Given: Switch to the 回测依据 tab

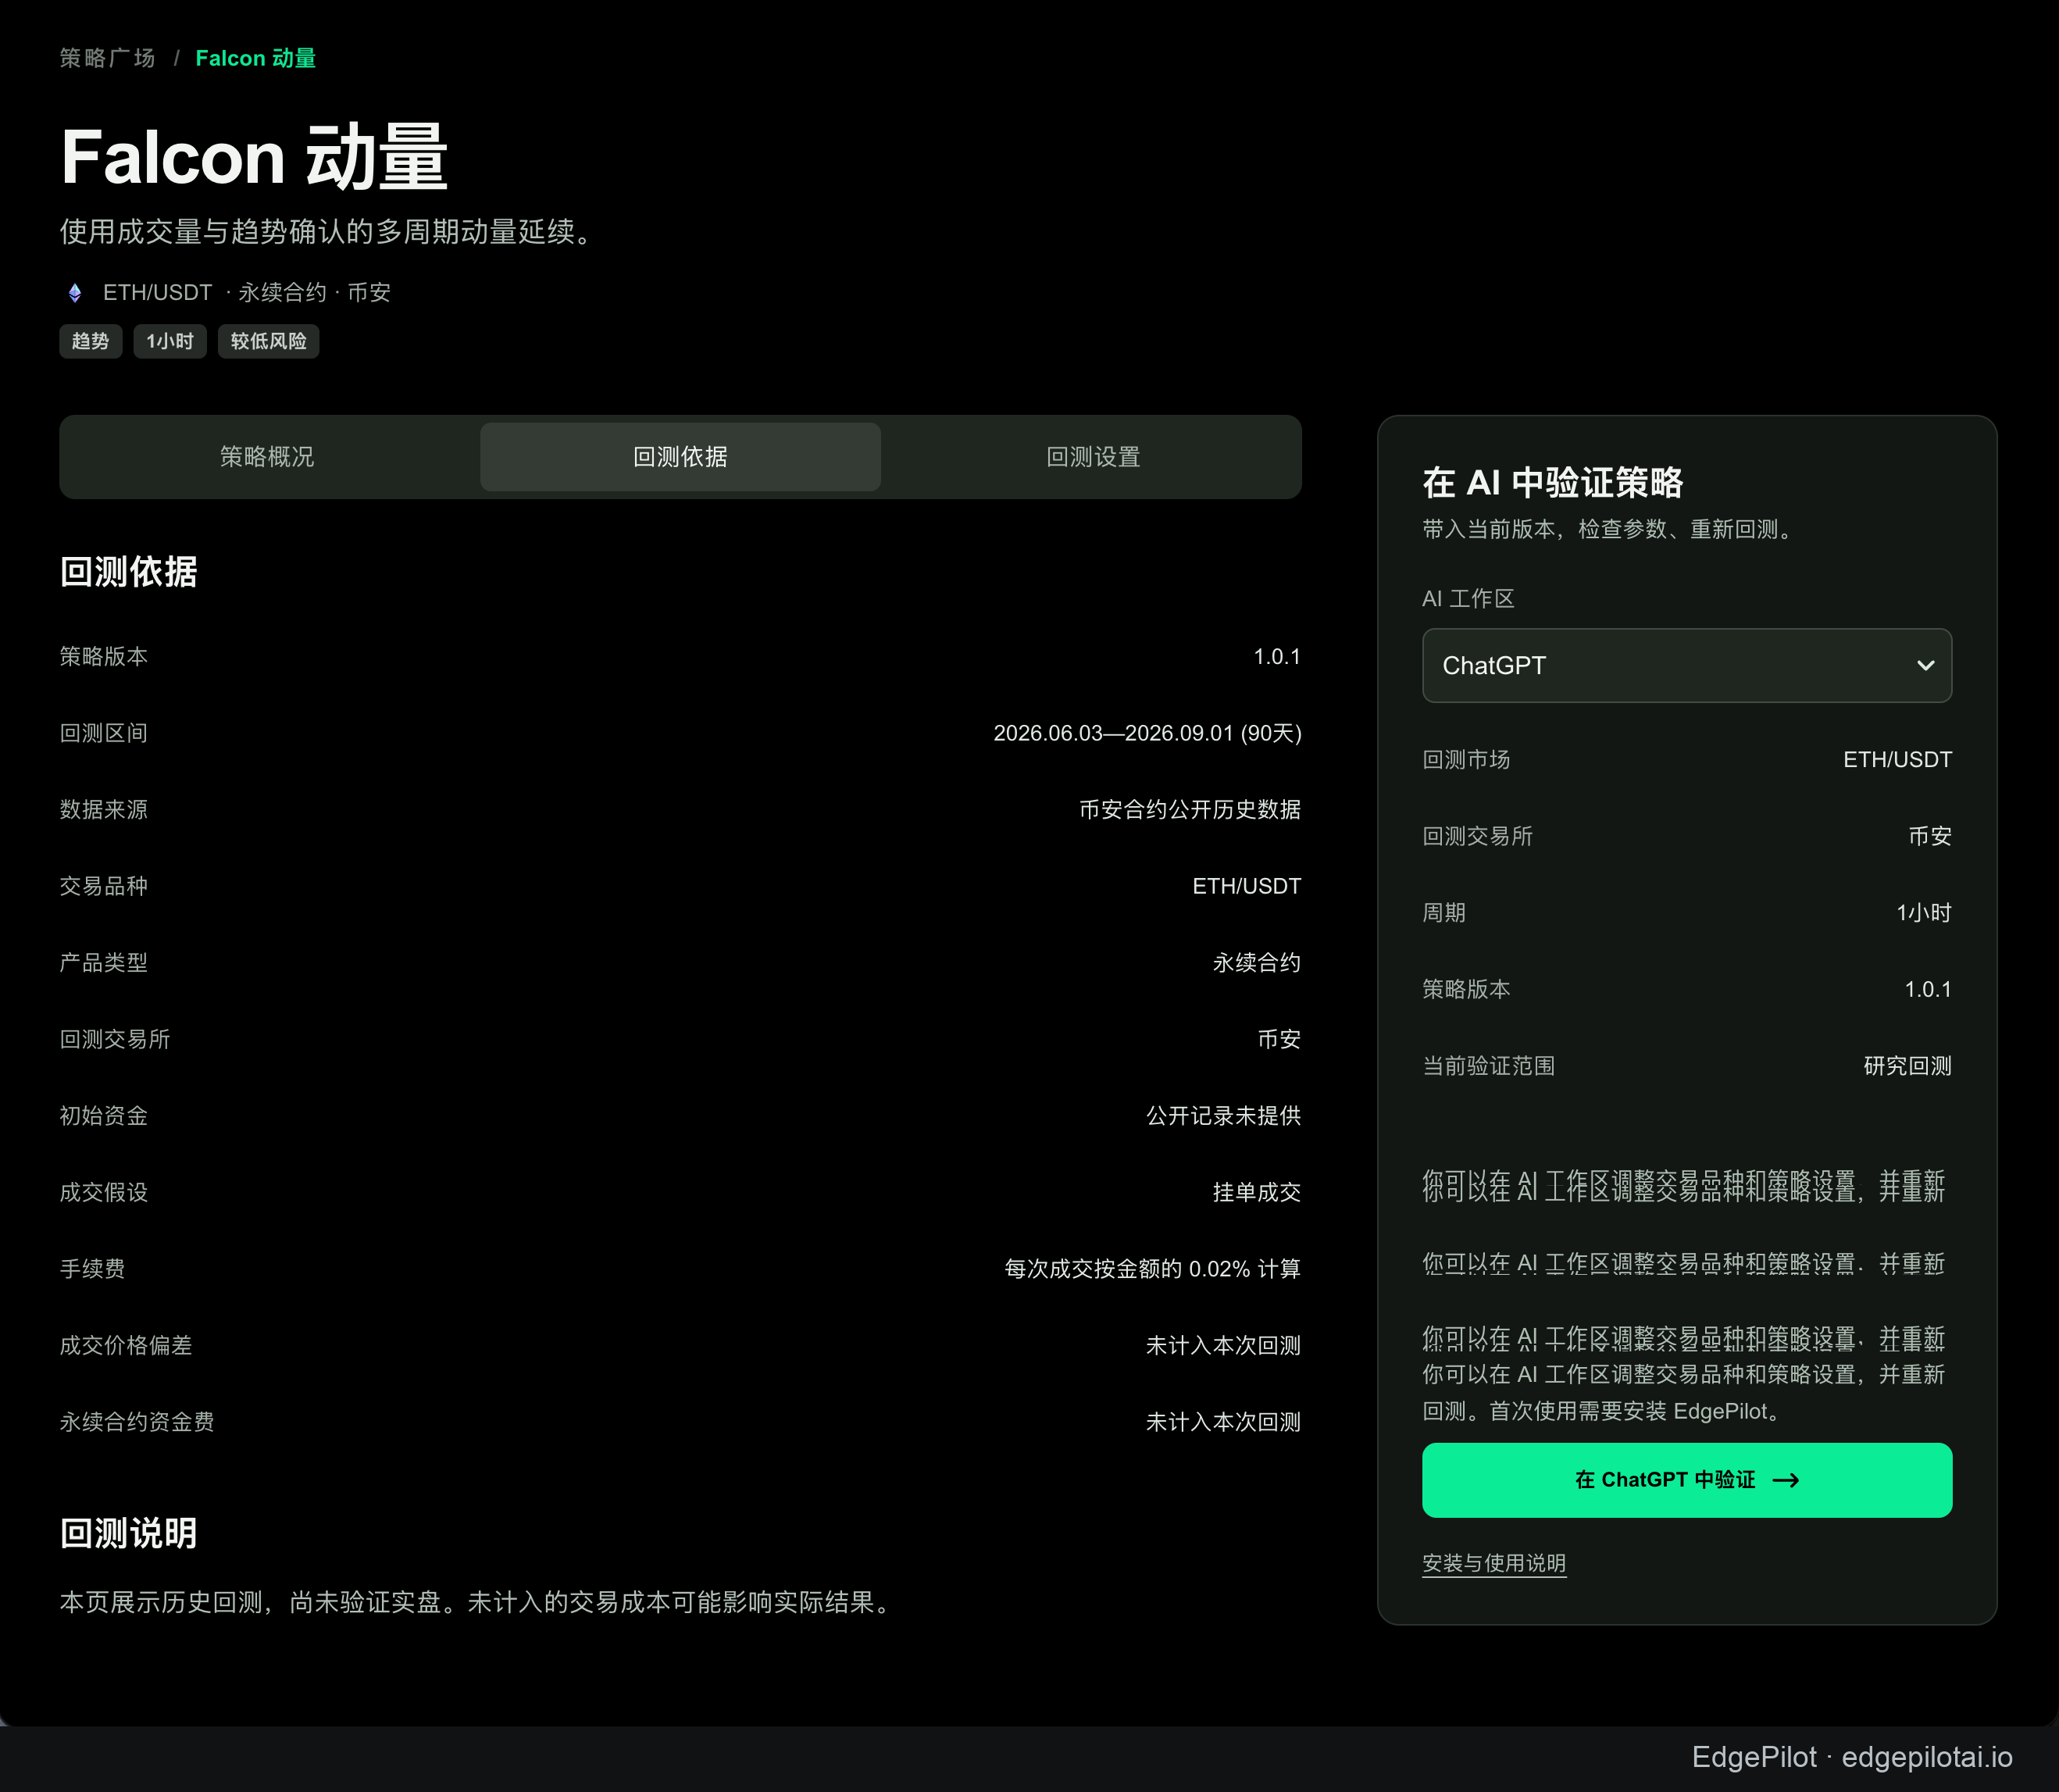Looking at the screenshot, I should tap(680, 457).
